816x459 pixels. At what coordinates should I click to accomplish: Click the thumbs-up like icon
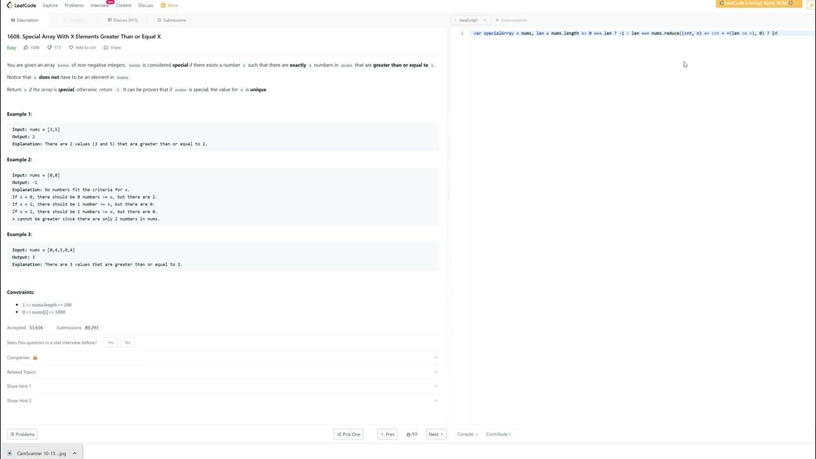click(26, 47)
